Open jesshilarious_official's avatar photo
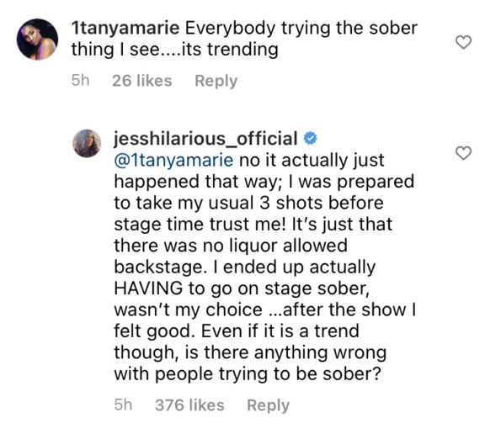Image resolution: width=501 pixels, height=434 pixels. point(87,143)
